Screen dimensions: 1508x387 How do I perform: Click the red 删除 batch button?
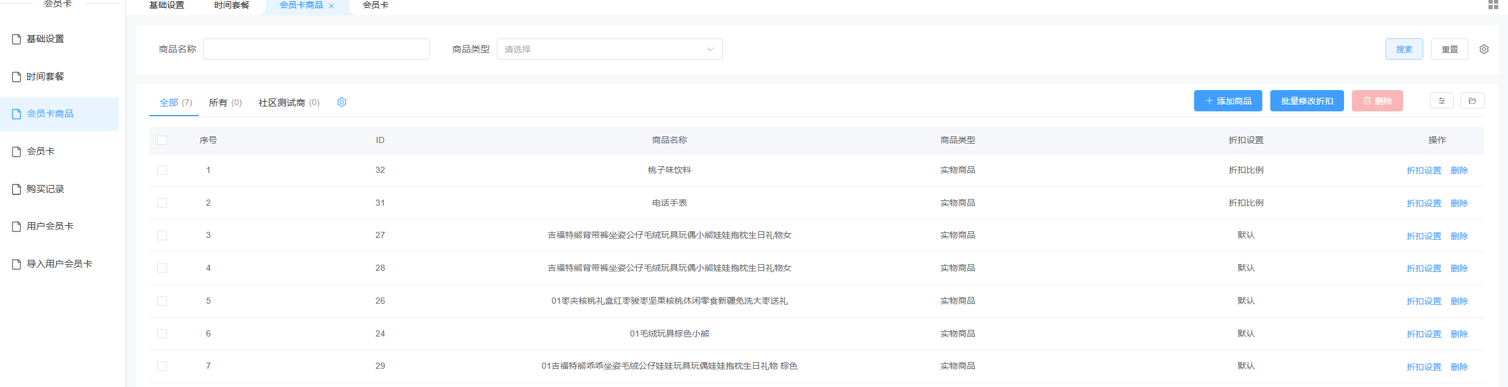1378,101
